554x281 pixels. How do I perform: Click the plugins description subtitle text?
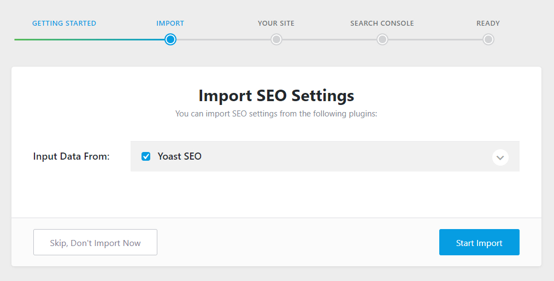point(276,114)
